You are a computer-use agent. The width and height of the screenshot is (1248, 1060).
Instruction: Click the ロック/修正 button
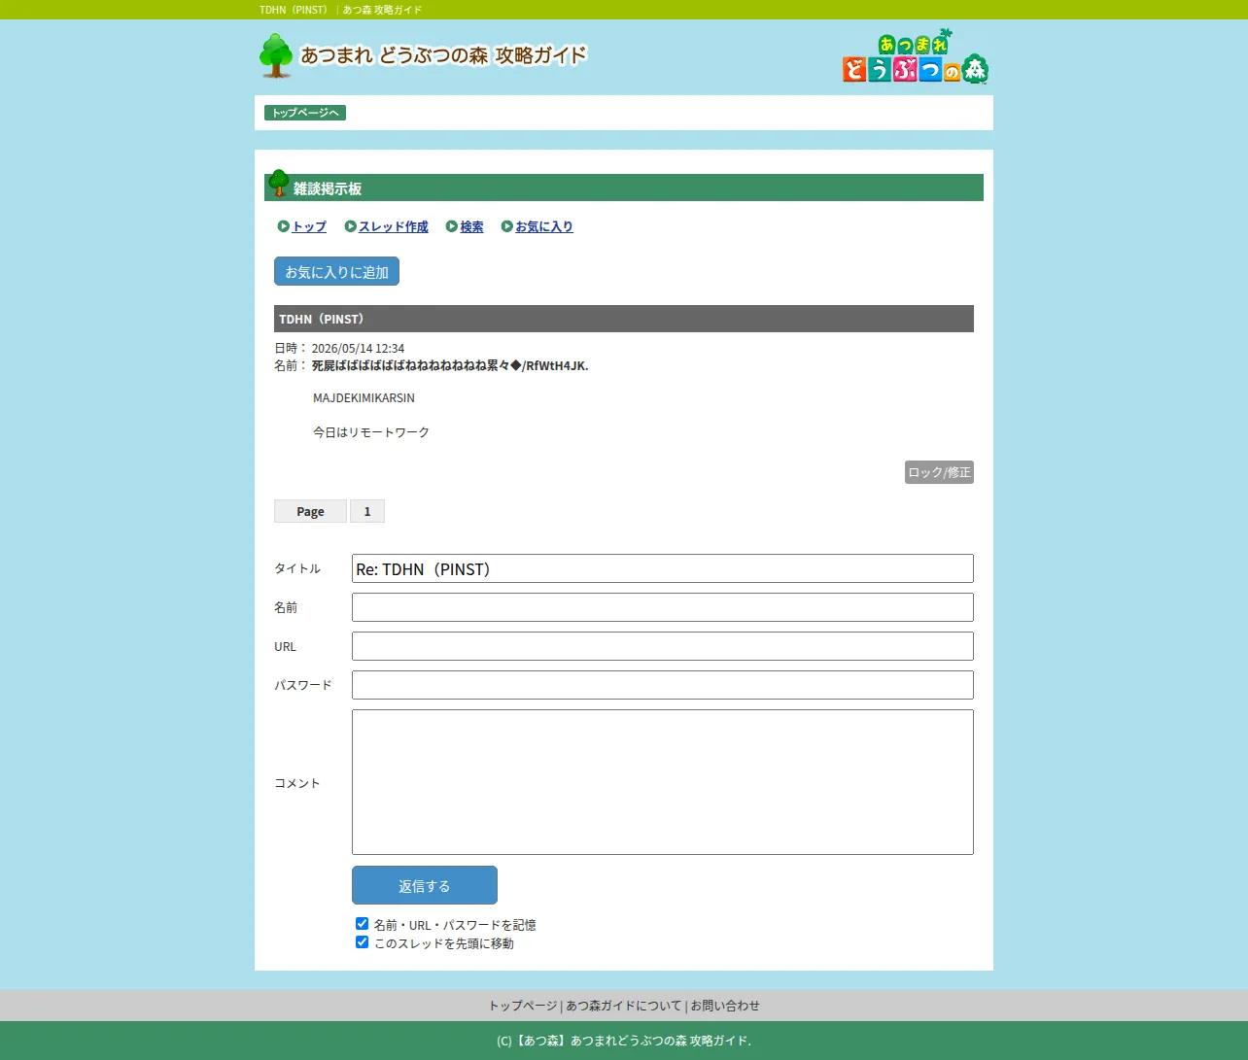coord(939,472)
